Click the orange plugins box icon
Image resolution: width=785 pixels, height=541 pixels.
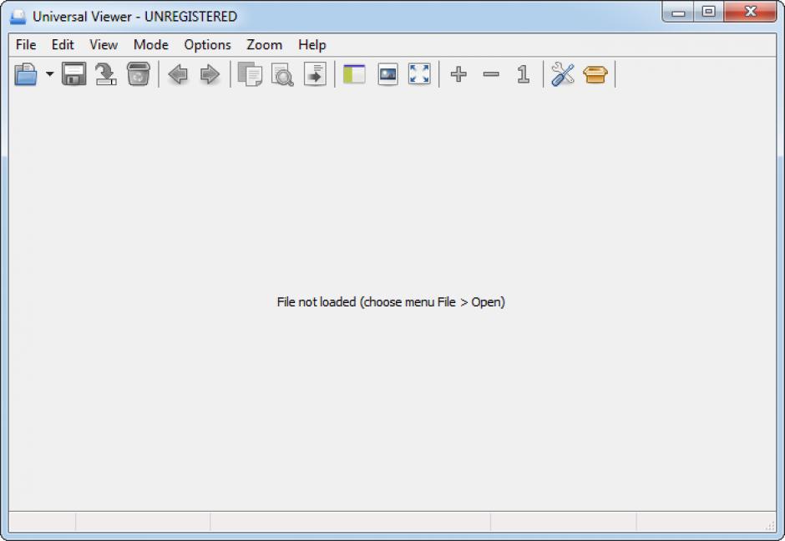coord(595,74)
